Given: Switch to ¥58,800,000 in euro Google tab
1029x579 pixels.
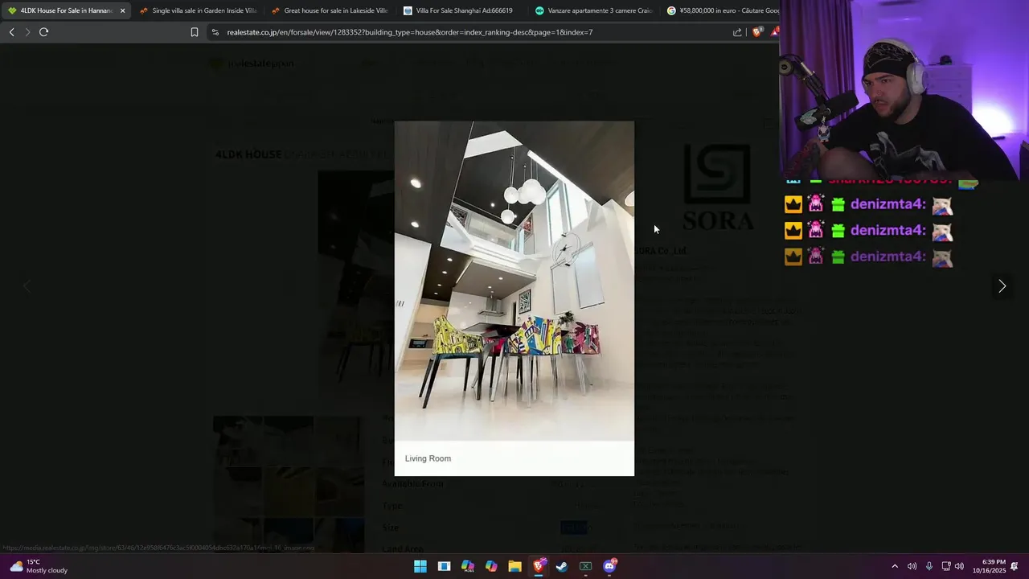Looking at the screenshot, I should [x=722, y=10].
